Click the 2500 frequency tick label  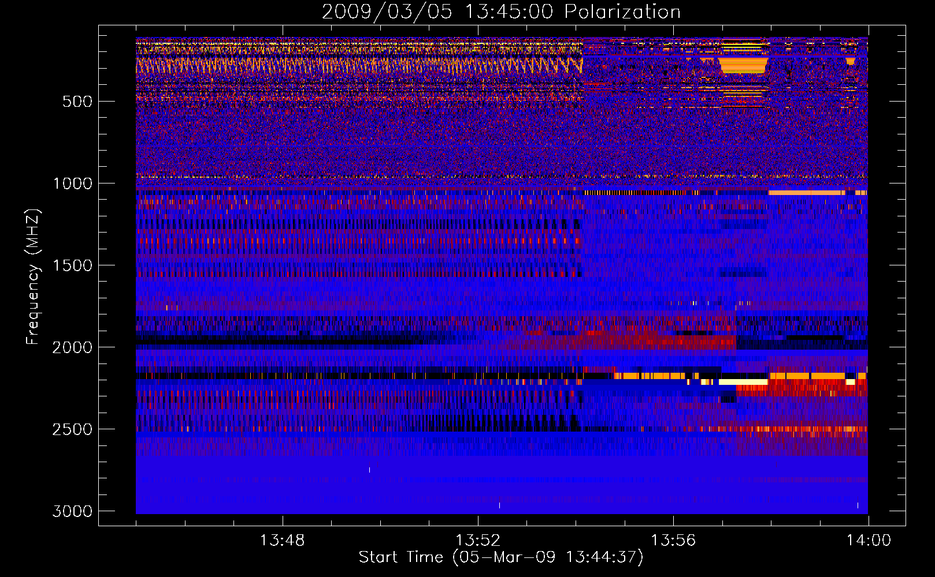click(72, 429)
